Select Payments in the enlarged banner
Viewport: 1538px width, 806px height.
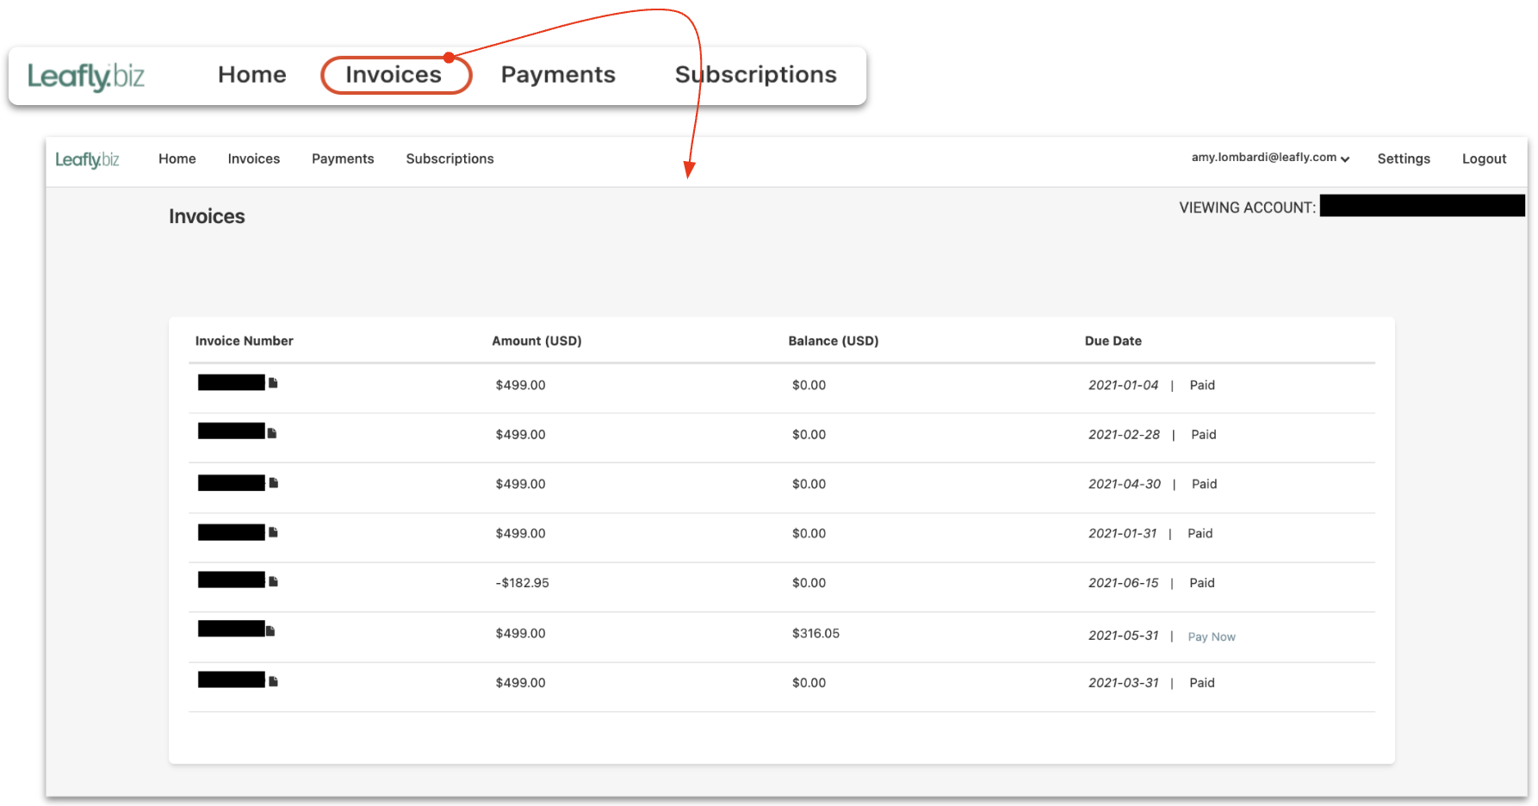[x=558, y=75]
